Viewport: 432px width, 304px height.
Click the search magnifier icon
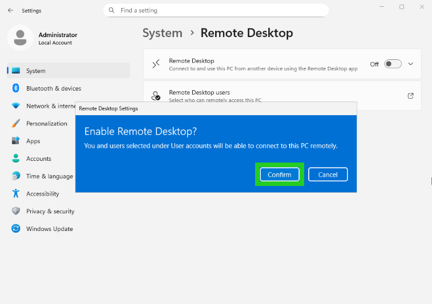click(111, 10)
